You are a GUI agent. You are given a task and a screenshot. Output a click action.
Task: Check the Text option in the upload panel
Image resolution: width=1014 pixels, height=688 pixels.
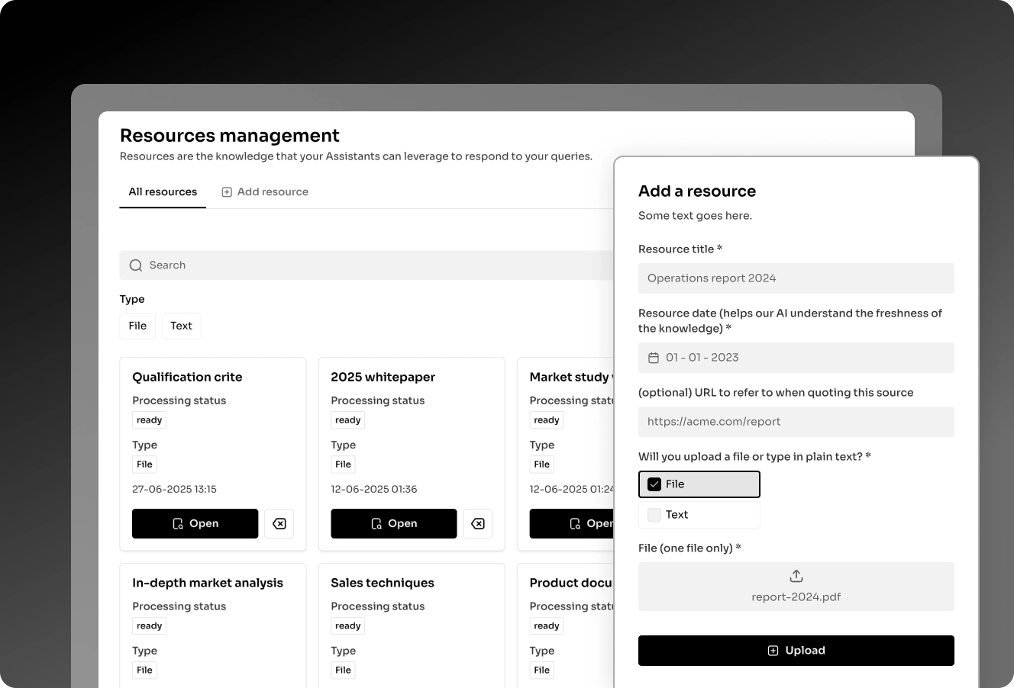pyautogui.click(x=654, y=514)
